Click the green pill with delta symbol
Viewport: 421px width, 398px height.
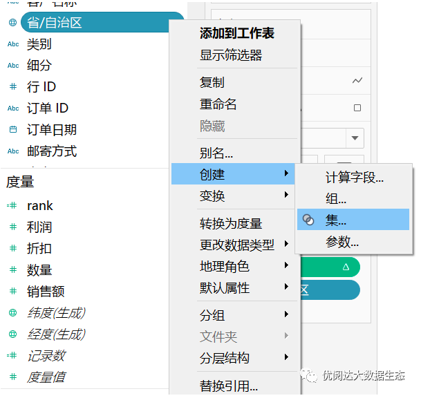tap(330, 266)
